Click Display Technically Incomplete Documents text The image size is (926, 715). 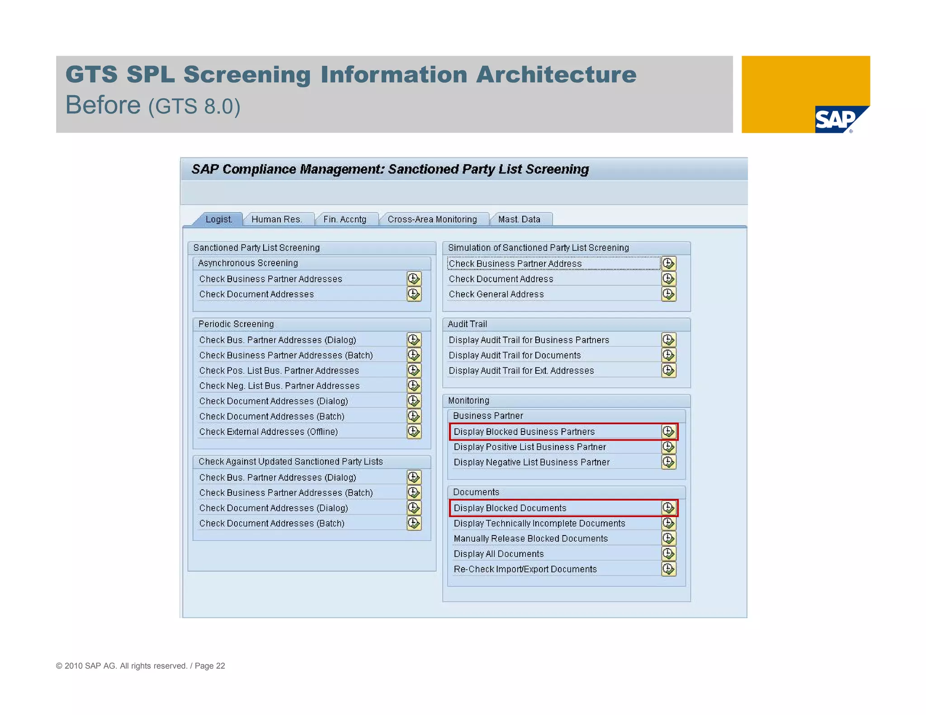(539, 523)
